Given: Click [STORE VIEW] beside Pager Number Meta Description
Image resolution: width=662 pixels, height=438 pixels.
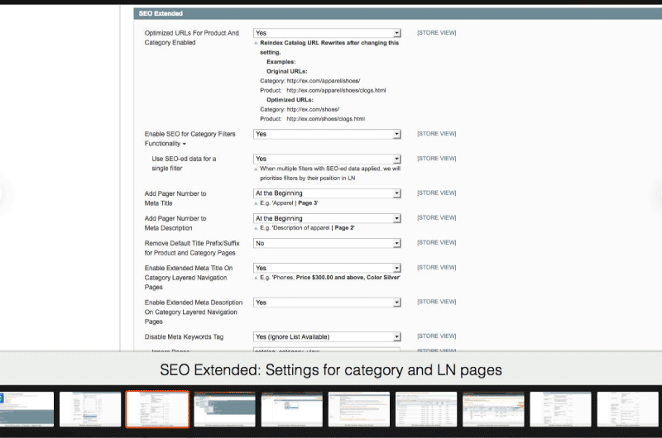Looking at the screenshot, I should tap(437, 217).
